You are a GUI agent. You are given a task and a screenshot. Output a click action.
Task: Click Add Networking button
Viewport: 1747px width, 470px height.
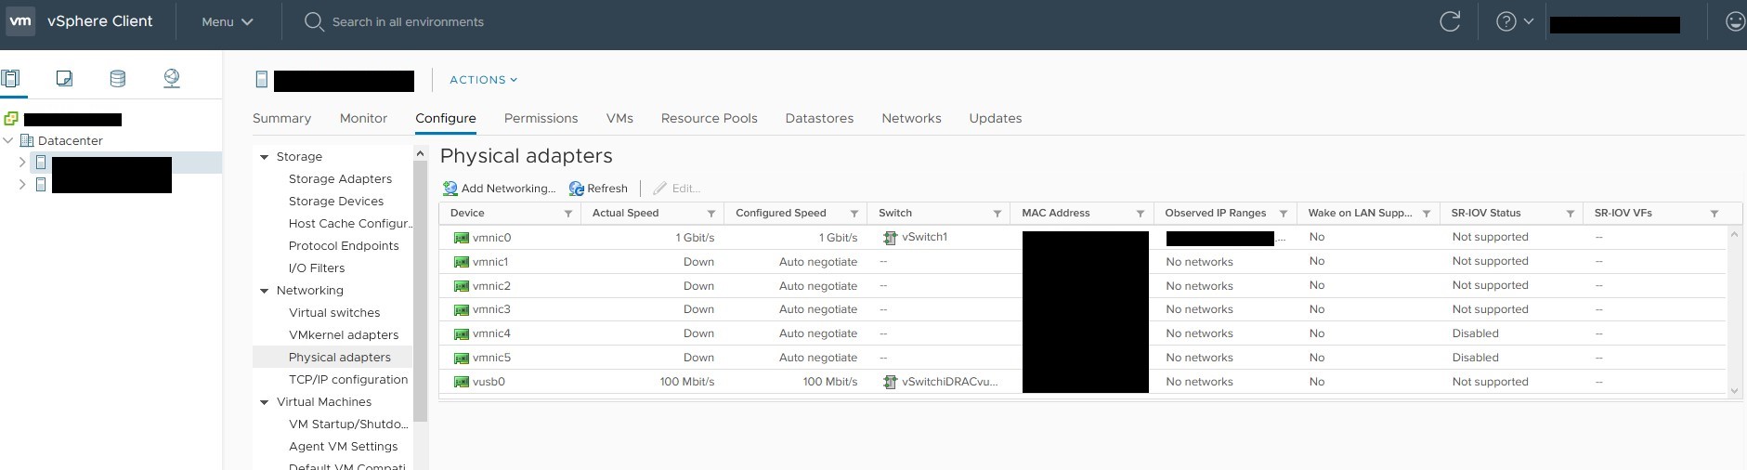(x=499, y=188)
